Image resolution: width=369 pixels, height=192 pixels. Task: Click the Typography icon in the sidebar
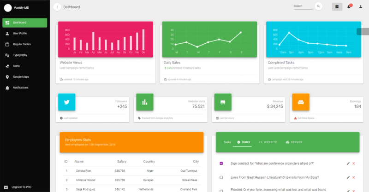[x=7, y=55]
